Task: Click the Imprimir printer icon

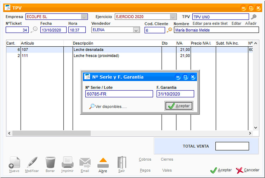Action: pyautogui.click(x=67, y=162)
